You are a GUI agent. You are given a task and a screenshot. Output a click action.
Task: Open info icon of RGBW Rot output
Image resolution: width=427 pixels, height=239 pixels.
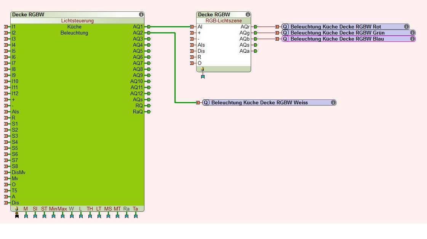coord(406,27)
